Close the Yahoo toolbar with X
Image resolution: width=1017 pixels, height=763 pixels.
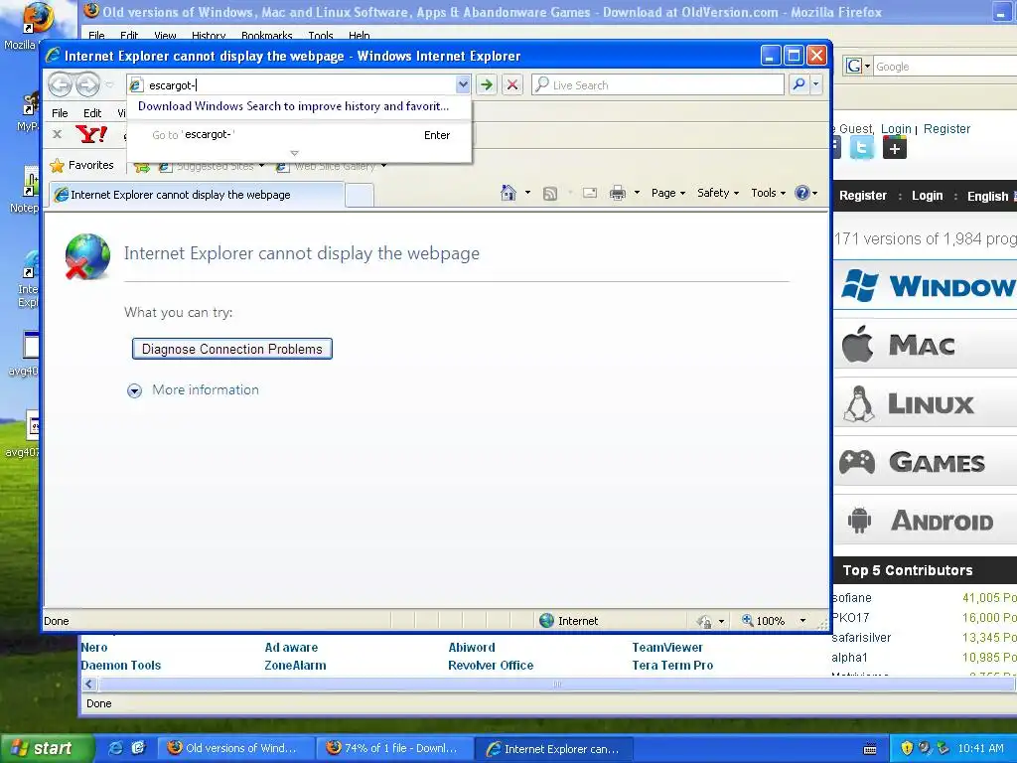(x=57, y=134)
